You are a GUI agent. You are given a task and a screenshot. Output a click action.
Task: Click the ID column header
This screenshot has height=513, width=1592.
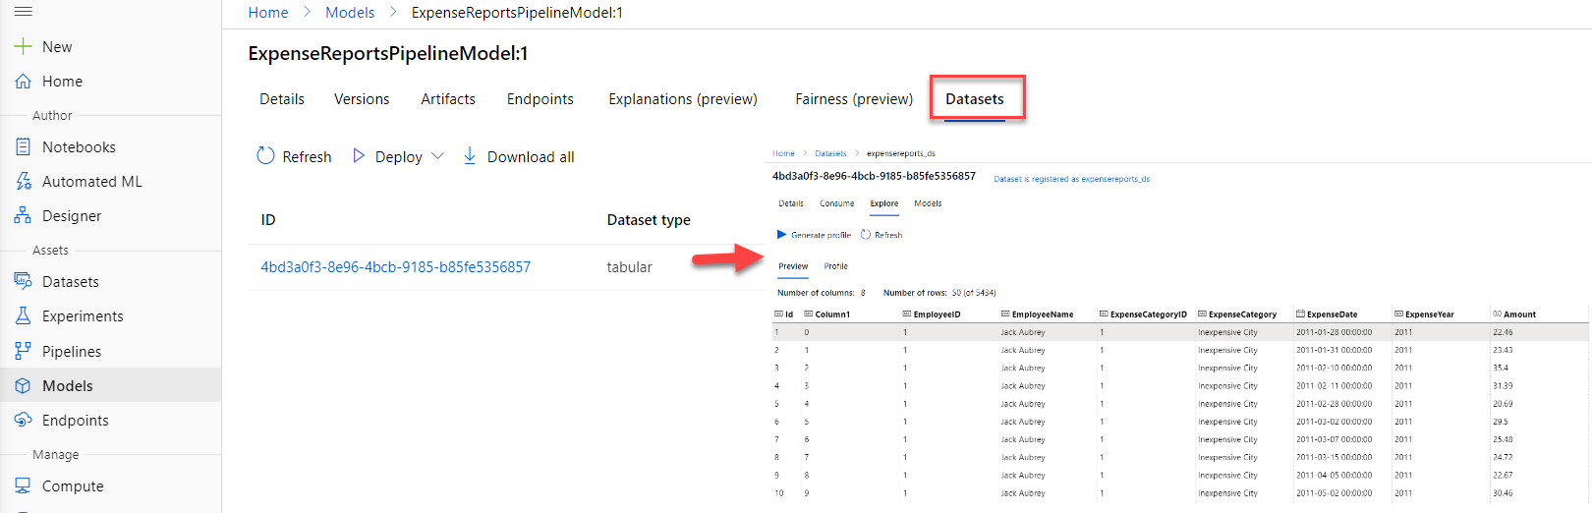[x=268, y=219]
